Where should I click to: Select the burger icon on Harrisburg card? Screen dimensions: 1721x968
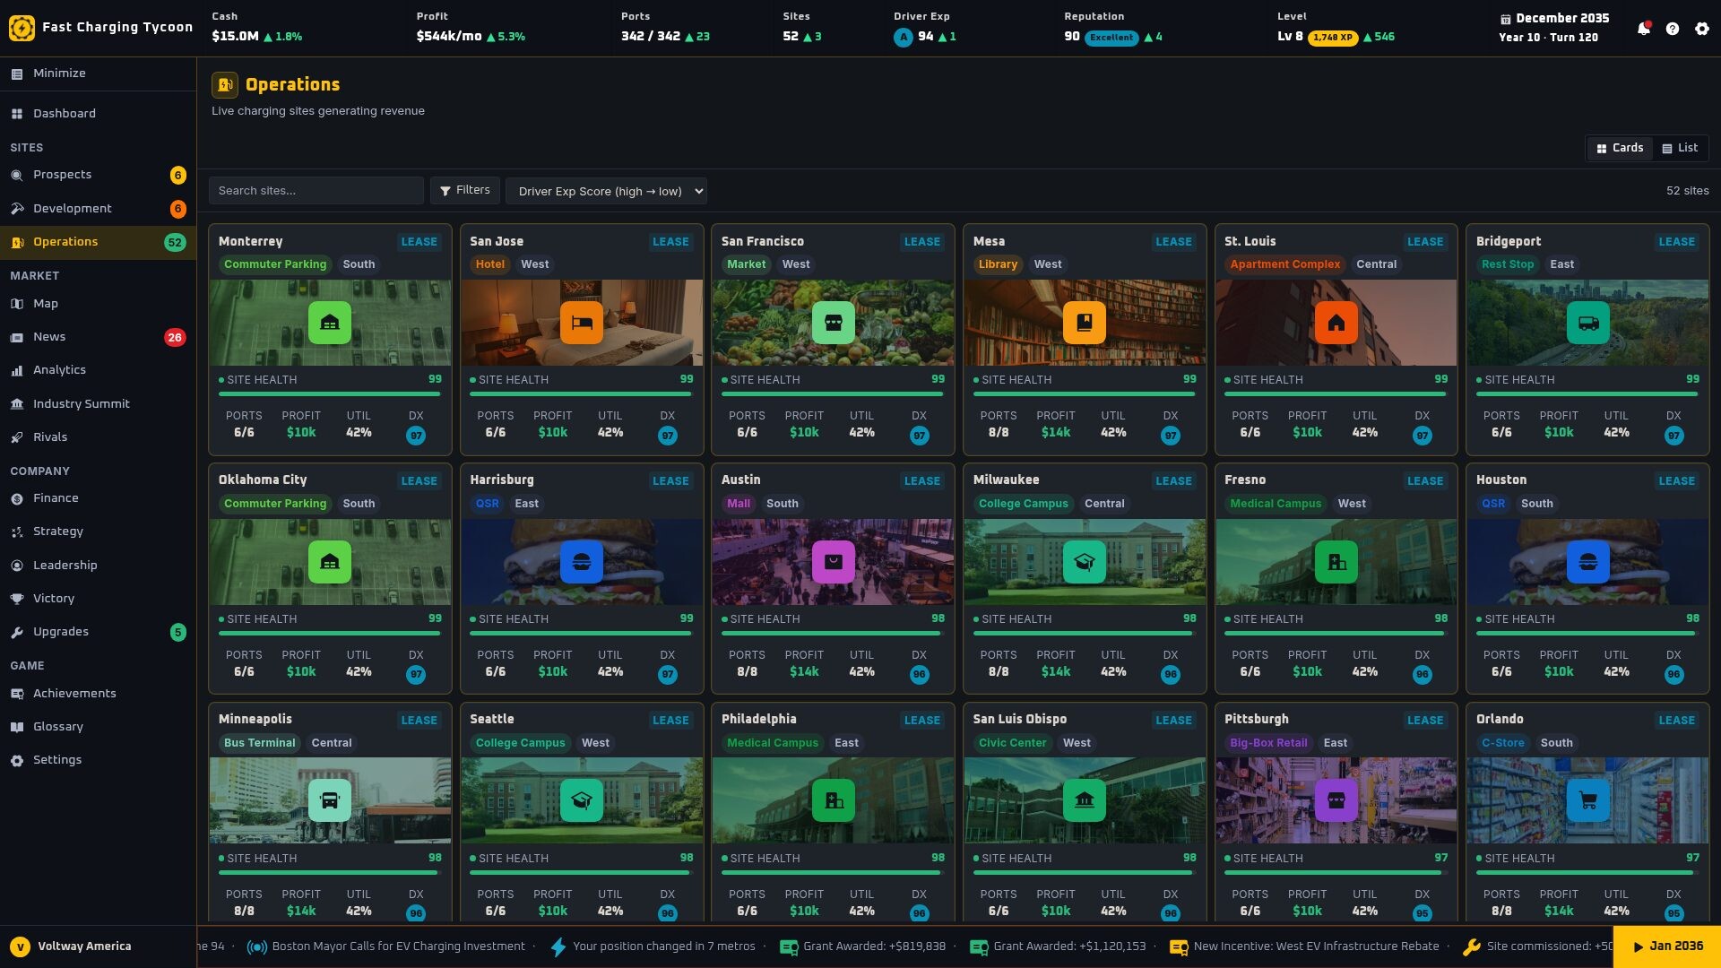pos(582,562)
